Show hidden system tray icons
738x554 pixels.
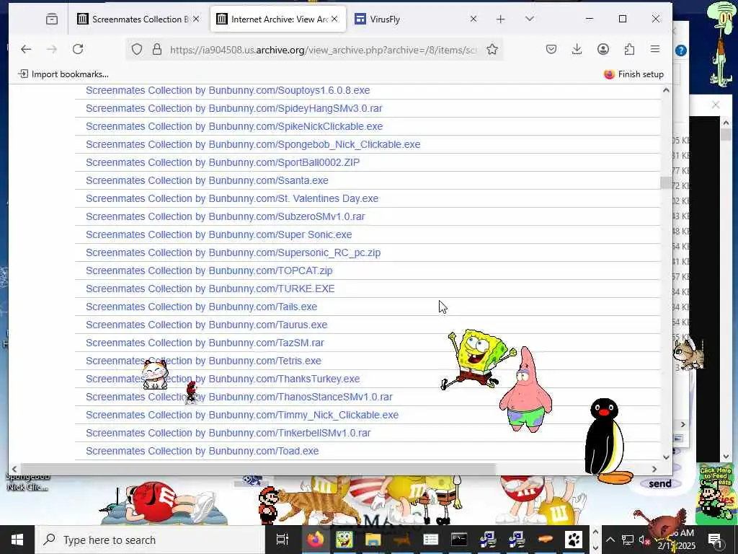click(x=610, y=540)
